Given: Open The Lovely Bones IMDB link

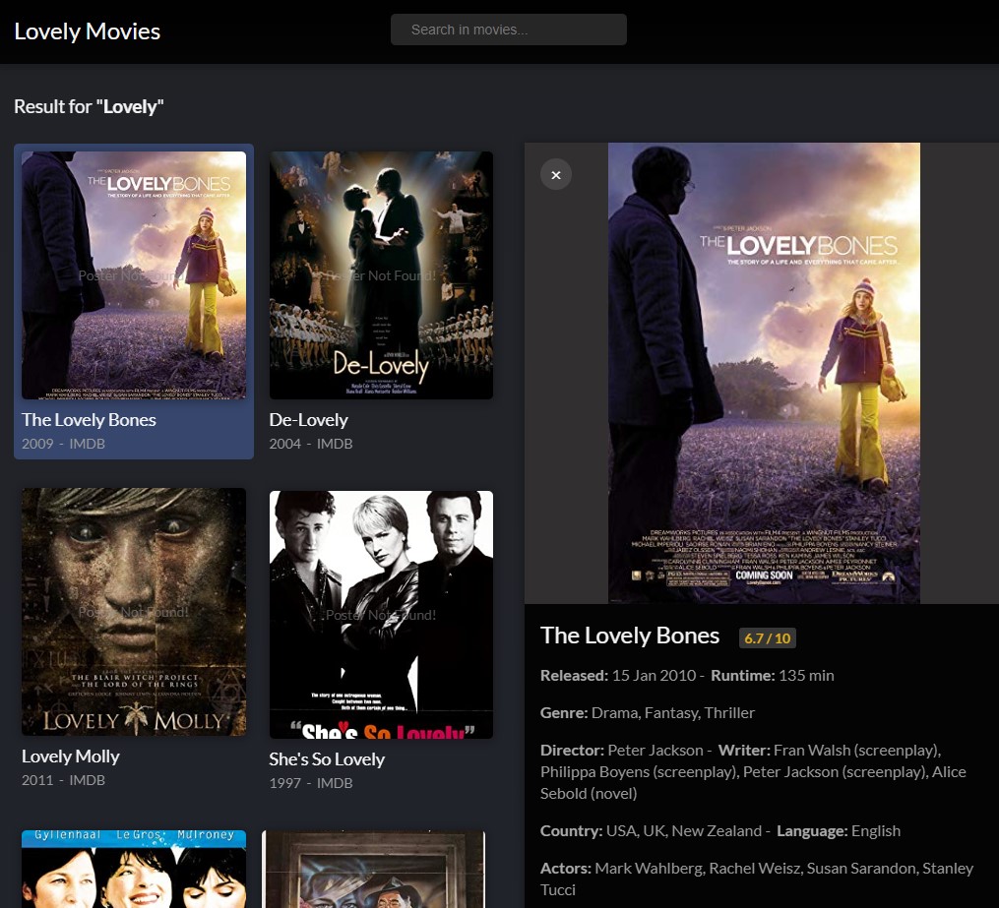Looking at the screenshot, I should (87, 444).
